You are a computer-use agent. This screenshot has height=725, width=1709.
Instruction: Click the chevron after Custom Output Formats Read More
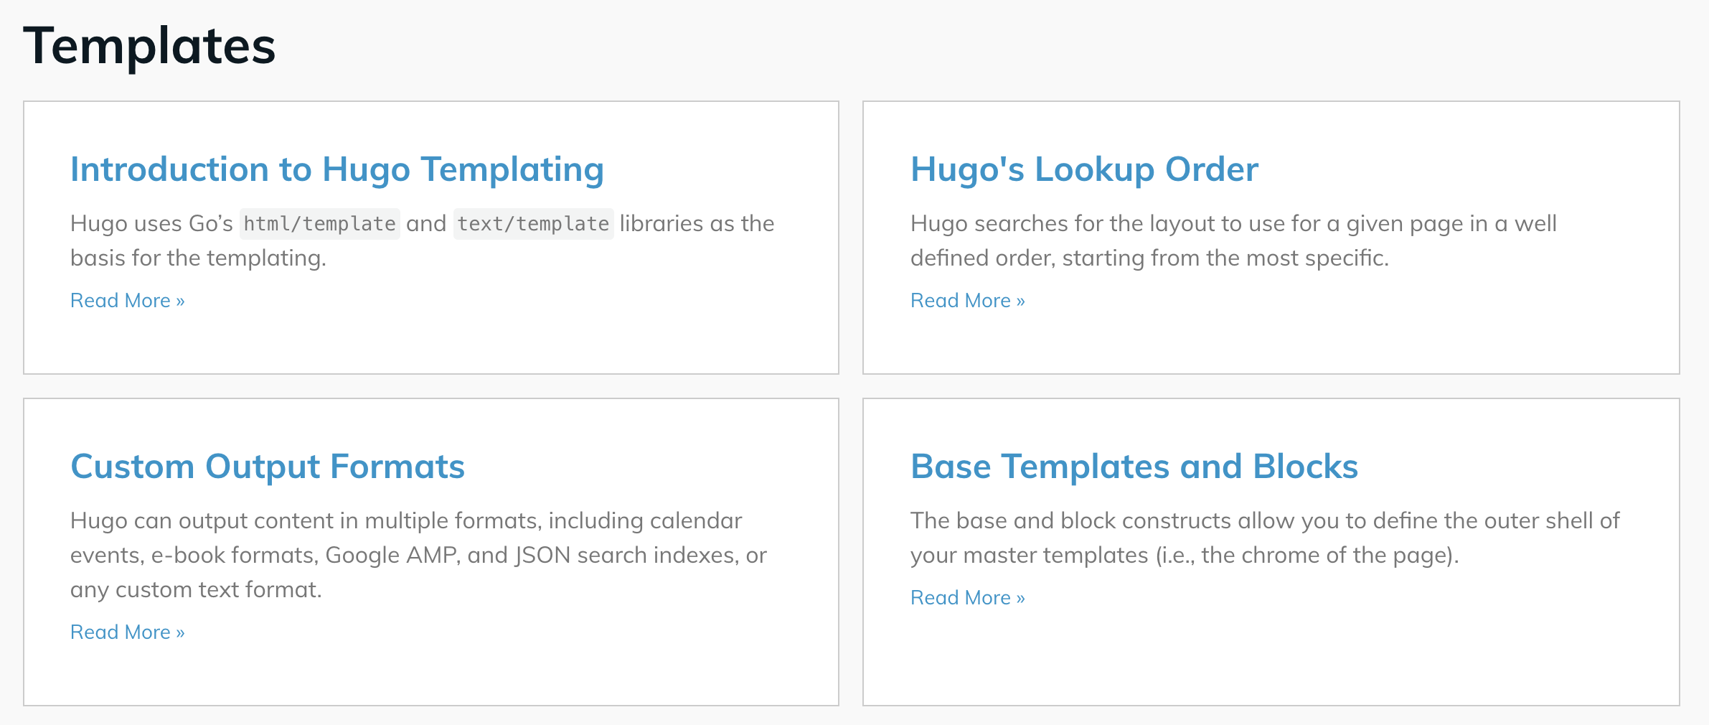[179, 632]
